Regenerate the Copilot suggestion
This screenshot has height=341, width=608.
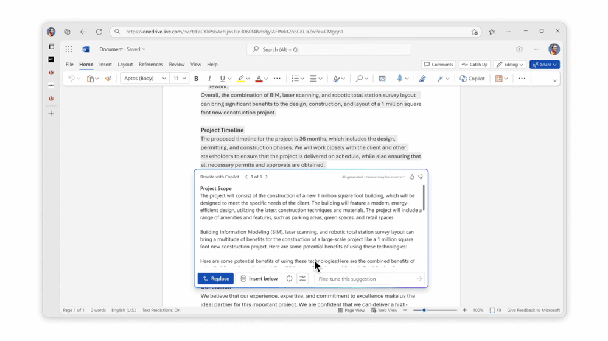[x=289, y=278]
